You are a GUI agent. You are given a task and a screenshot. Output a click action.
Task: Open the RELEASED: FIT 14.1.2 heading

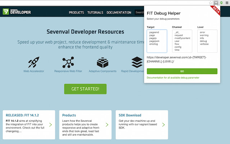(x=22, y=115)
